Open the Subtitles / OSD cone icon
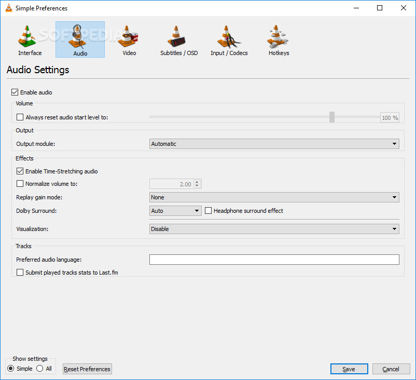 click(x=176, y=36)
